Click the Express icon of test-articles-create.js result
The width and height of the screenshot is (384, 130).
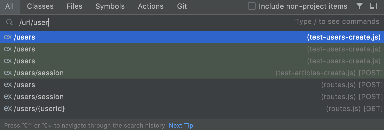click(8, 73)
